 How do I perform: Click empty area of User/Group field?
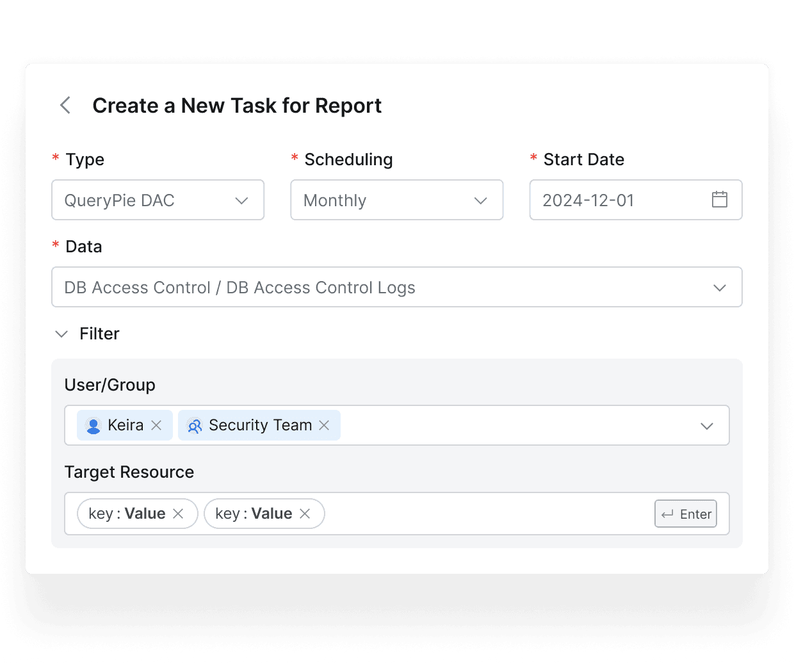click(512, 426)
